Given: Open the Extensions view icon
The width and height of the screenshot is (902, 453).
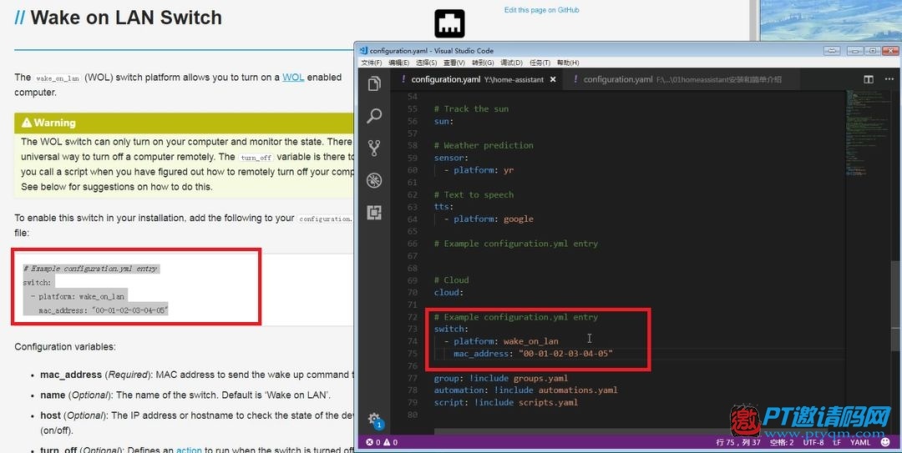Looking at the screenshot, I should point(374,213).
